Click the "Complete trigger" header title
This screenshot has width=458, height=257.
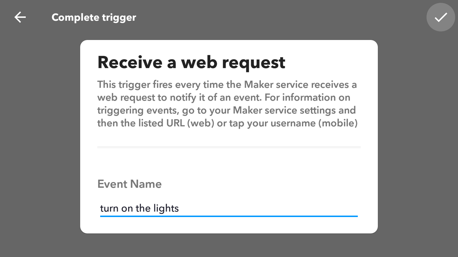coord(94,17)
